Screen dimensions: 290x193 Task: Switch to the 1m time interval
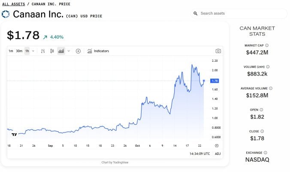click(11, 51)
